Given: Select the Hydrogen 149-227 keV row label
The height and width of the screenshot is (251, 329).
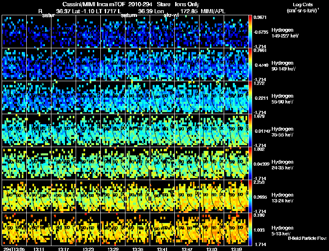Looking at the screenshot, I should tap(285, 33).
